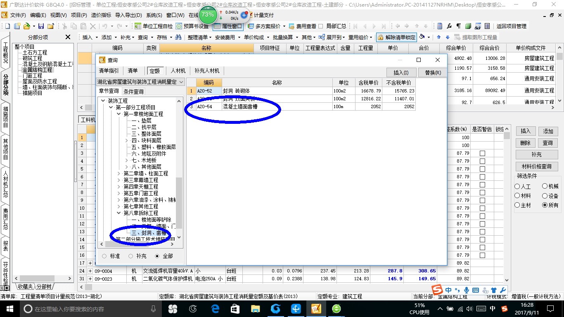Expand the 七、木地板 tree node
Image resolution: width=564 pixels, height=317 pixels.
[127, 160]
